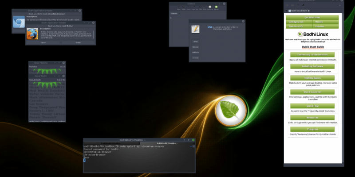Close the Bodhi QuickStart tab

coord(308,11)
